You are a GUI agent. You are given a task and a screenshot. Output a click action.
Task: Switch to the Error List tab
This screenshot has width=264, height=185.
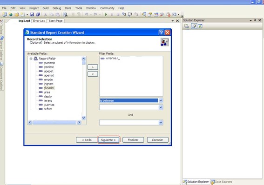39,21
